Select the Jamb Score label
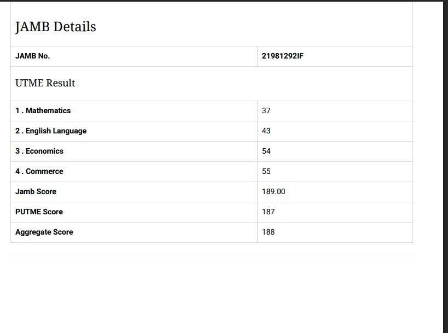 point(36,191)
